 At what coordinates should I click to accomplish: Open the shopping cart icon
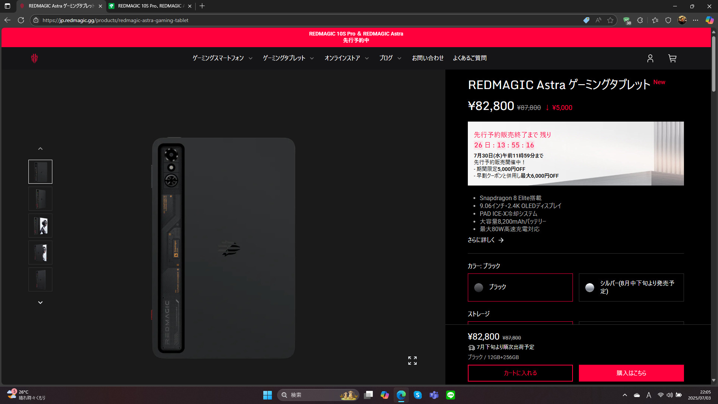click(x=672, y=58)
